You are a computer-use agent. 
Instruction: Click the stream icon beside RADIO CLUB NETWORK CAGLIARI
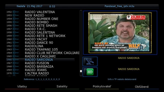(16, 53)
